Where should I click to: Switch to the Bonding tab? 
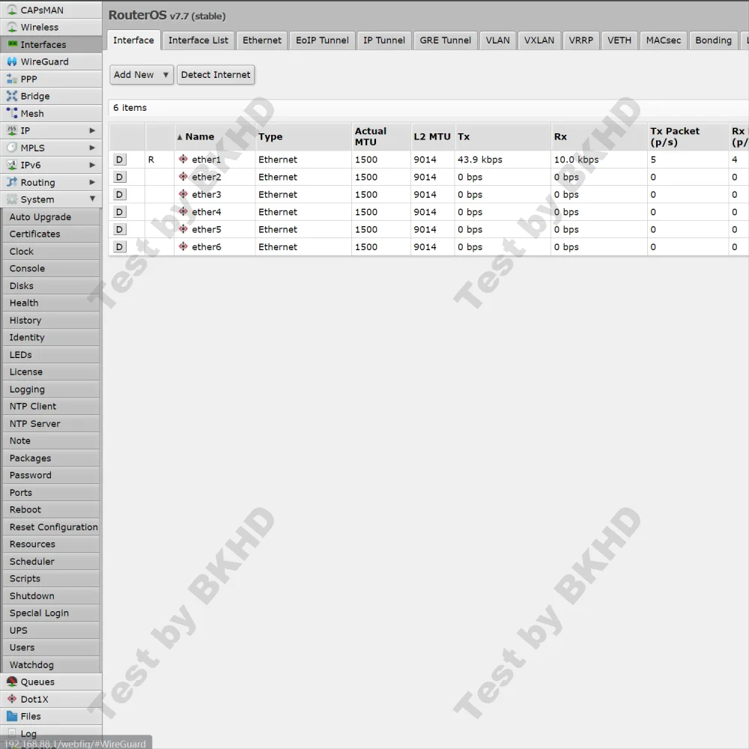coord(713,40)
